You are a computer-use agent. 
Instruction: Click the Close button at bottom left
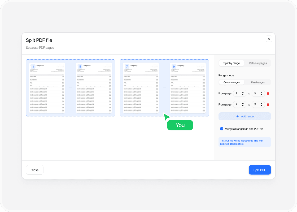coord(34,170)
